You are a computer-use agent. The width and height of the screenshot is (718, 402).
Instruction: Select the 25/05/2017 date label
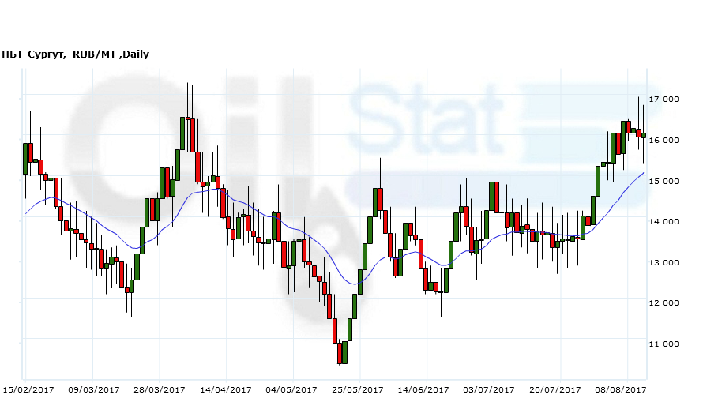coord(357,389)
